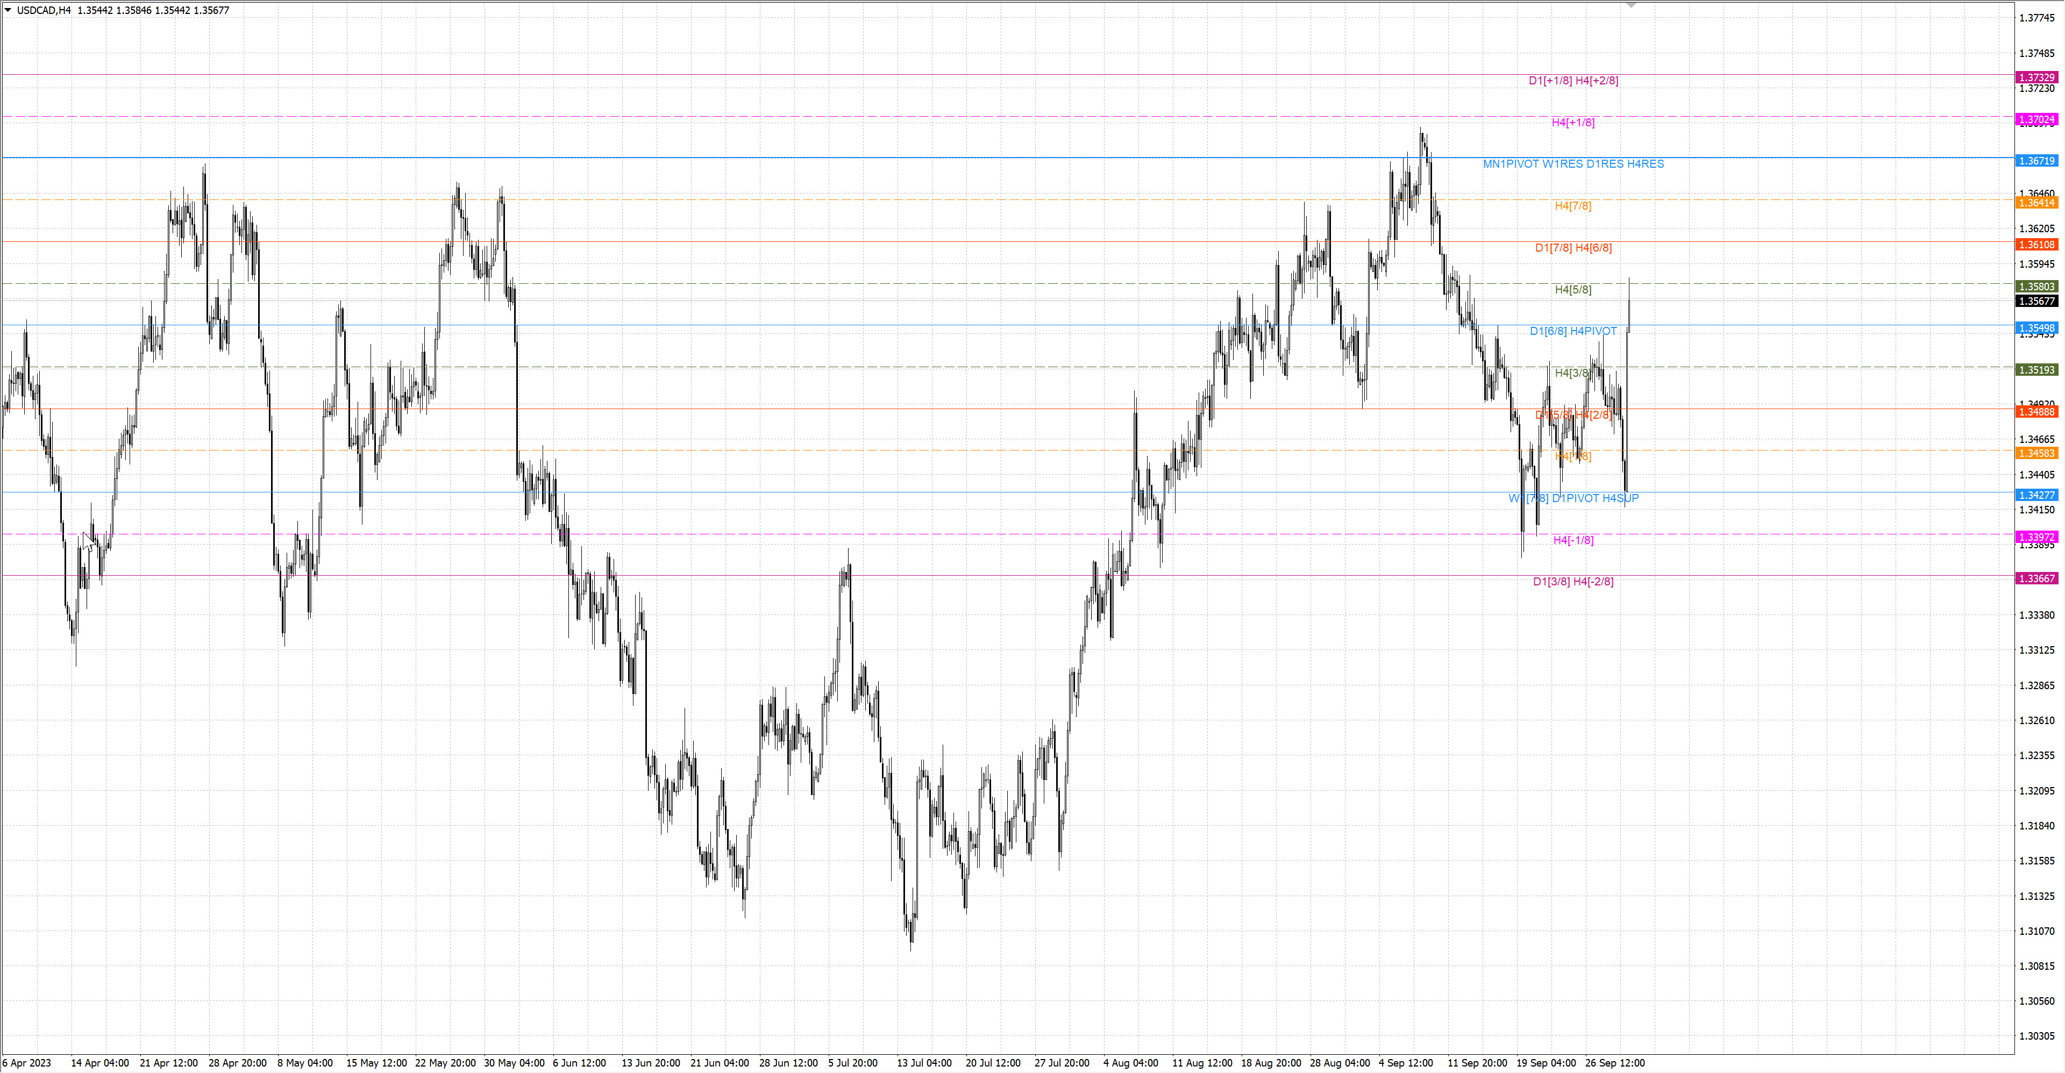Click the H4[+1/8] level label

[x=1573, y=123]
